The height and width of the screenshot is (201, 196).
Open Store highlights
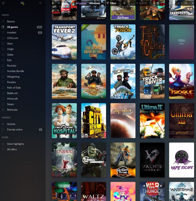click(x=15, y=144)
